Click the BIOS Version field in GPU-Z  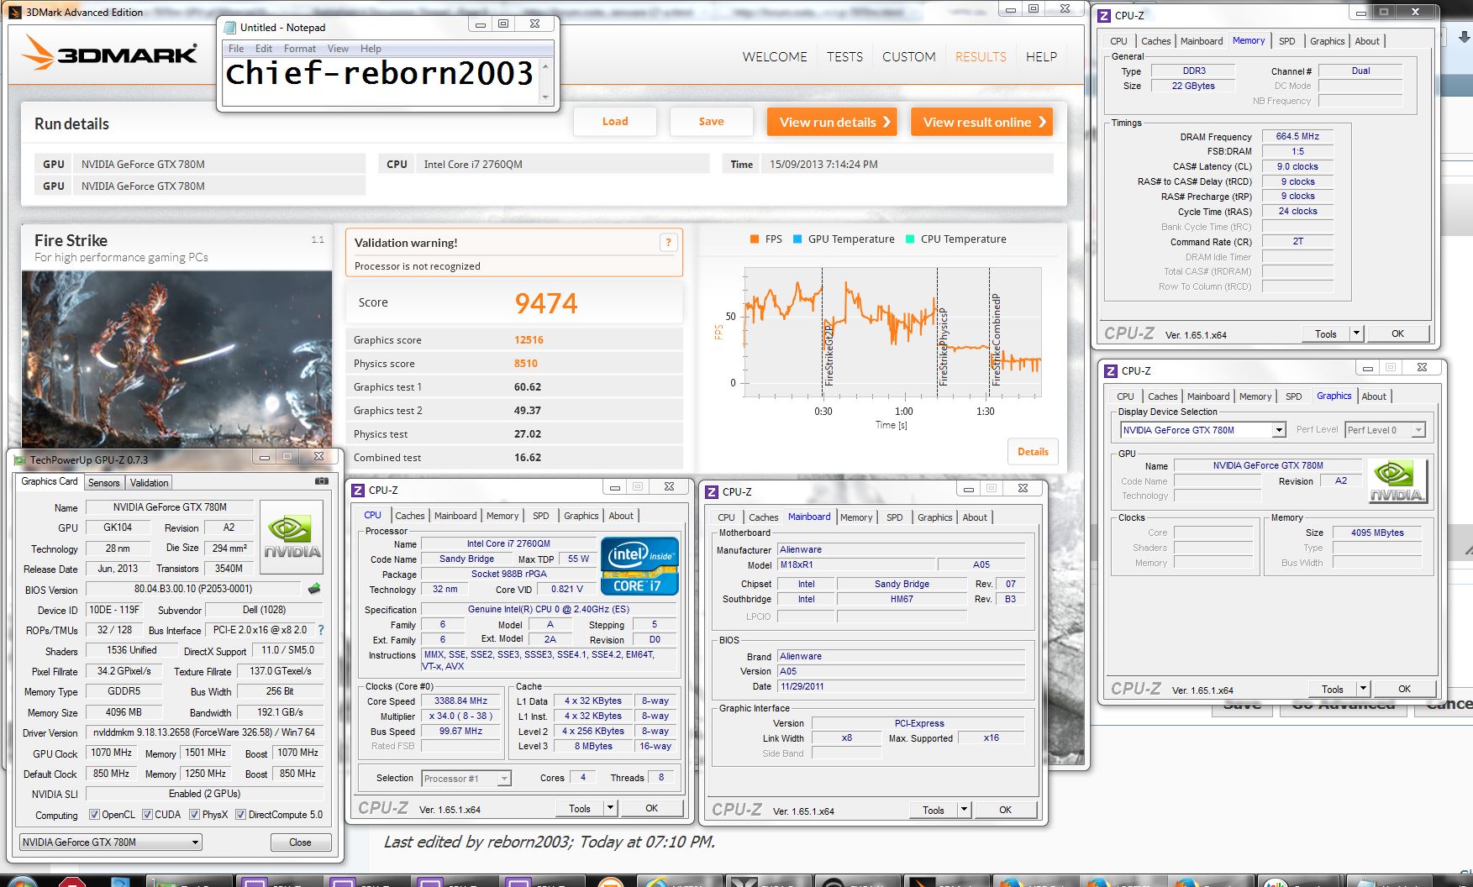[193, 589]
